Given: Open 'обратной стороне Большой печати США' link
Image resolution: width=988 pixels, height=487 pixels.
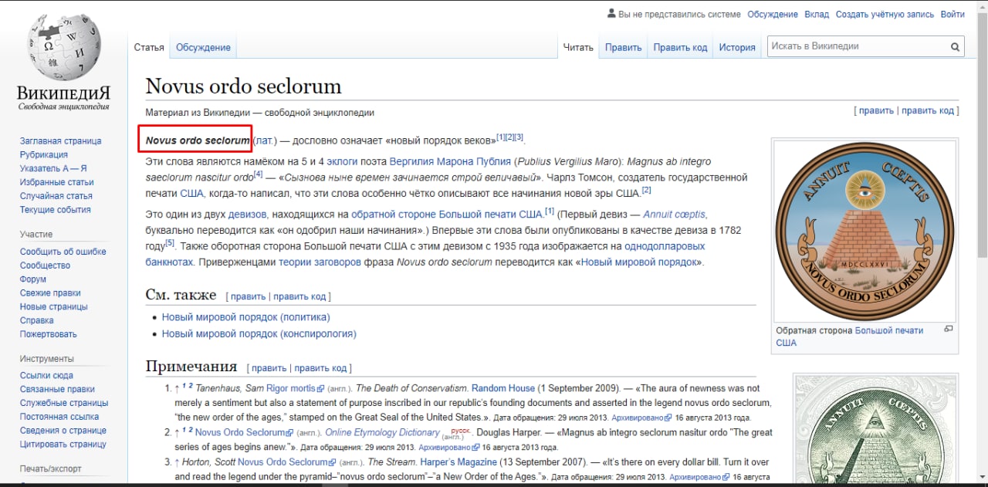Looking at the screenshot, I should click(x=447, y=215).
